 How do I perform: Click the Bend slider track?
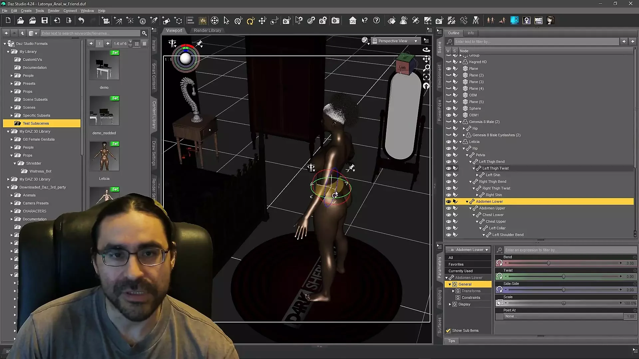563,263
